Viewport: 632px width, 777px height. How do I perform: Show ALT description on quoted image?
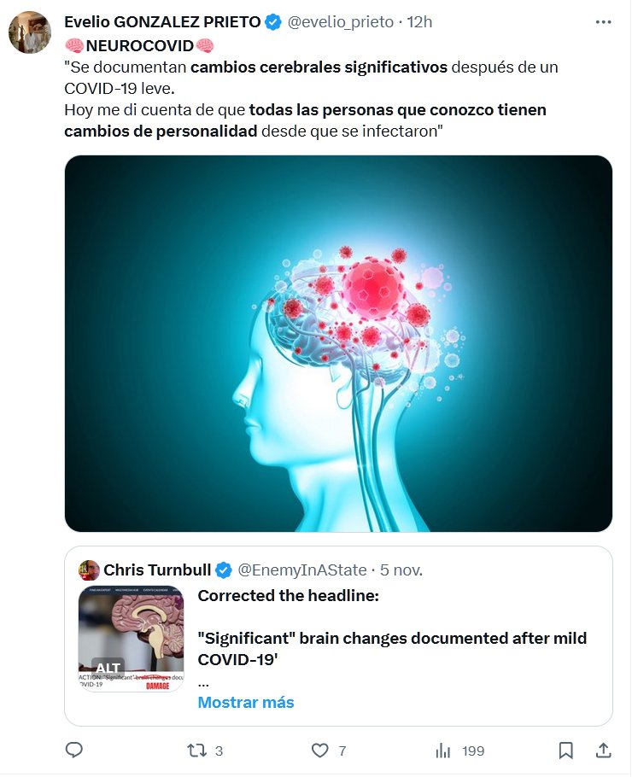[x=108, y=668]
